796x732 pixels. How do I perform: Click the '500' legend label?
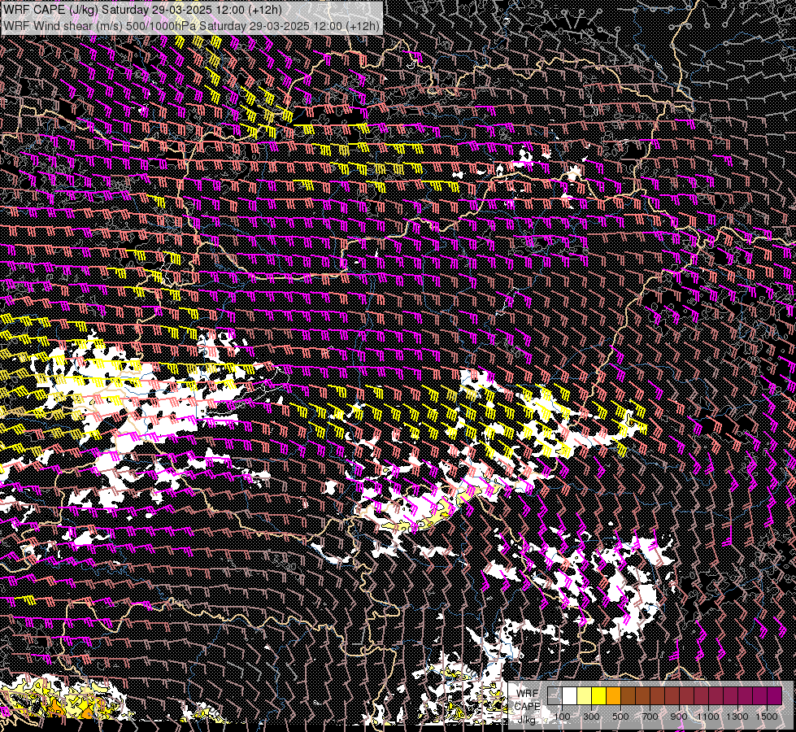(620, 717)
